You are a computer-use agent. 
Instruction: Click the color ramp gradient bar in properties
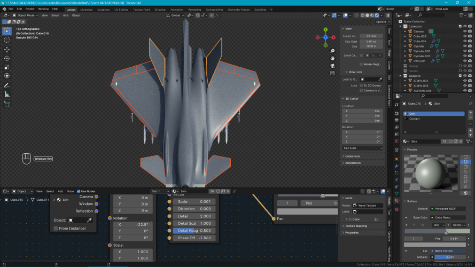(437, 231)
